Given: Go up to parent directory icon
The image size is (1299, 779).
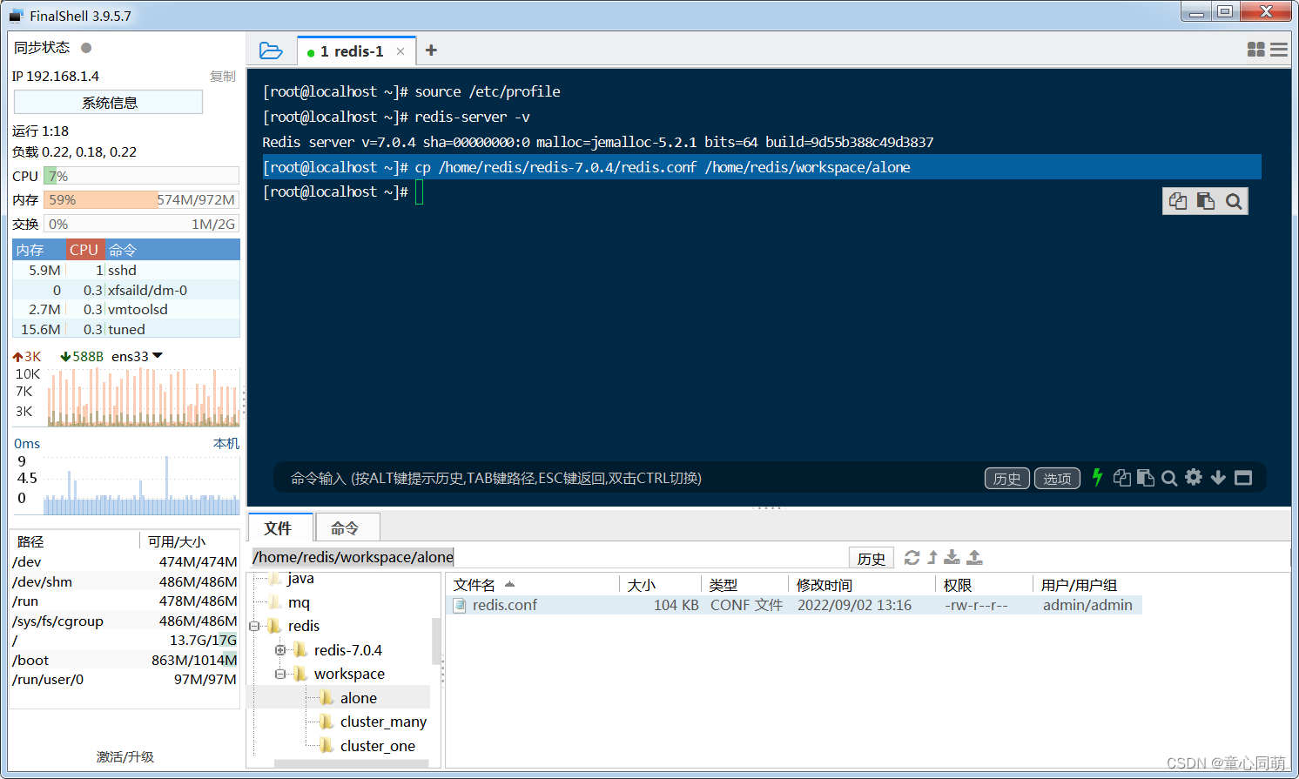Looking at the screenshot, I should (x=932, y=557).
